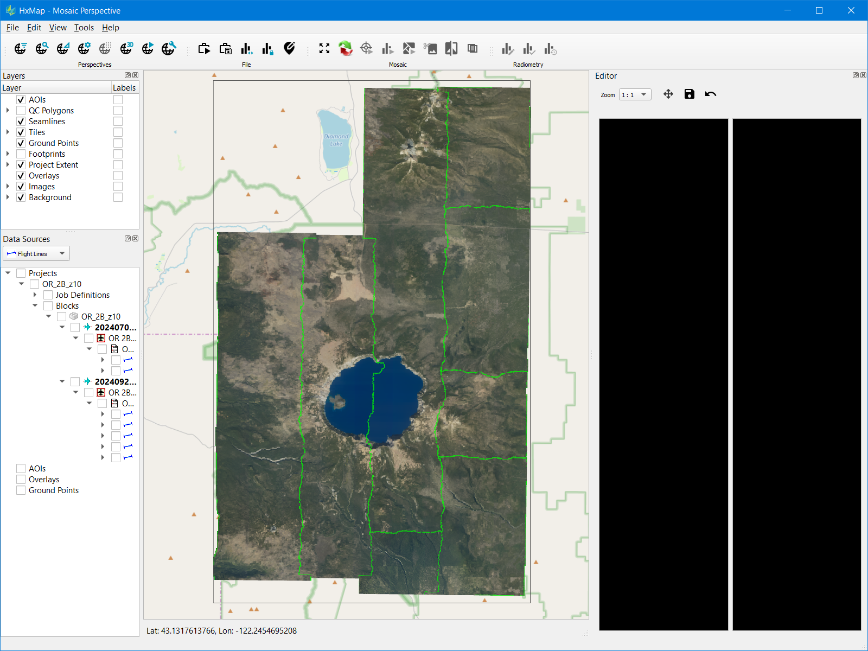The width and height of the screenshot is (868, 651).
Task: Click the pan move icon in Editor
Action: pyautogui.click(x=668, y=94)
